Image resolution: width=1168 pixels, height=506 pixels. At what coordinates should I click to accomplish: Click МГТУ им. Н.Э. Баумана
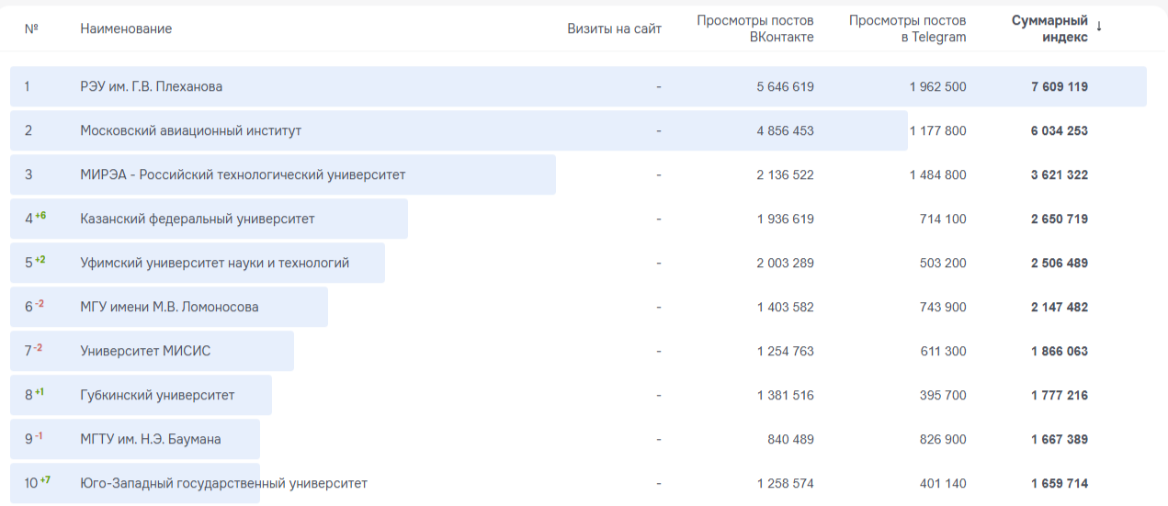[x=150, y=439]
